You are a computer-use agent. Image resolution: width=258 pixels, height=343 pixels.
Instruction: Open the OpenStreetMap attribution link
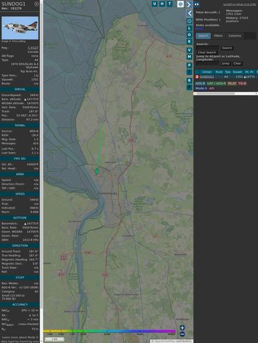[164, 341]
